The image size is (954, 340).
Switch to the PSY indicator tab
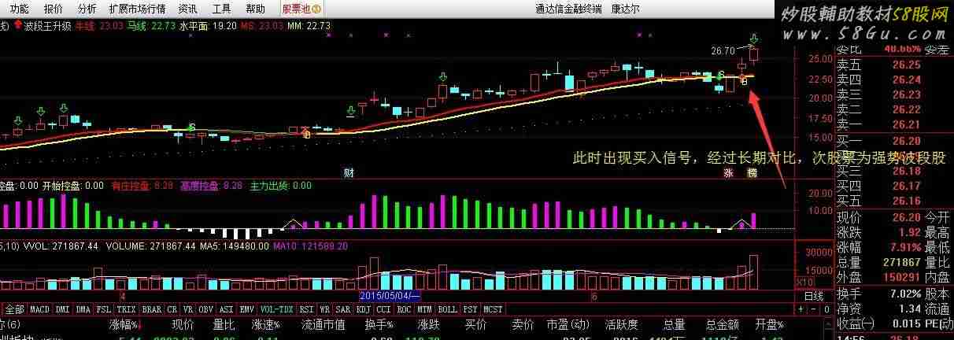coord(470,309)
